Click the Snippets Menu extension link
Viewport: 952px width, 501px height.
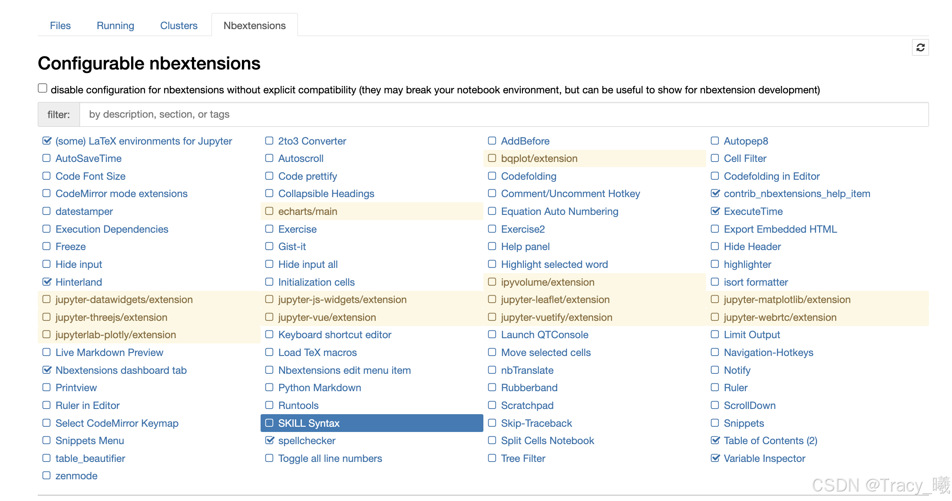[x=90, y=441]
